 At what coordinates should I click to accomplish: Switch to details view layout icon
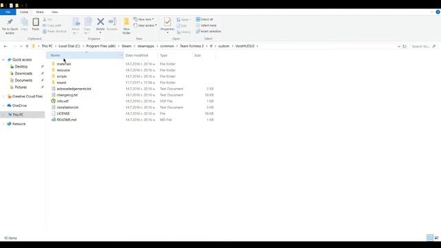click(430, 238)
